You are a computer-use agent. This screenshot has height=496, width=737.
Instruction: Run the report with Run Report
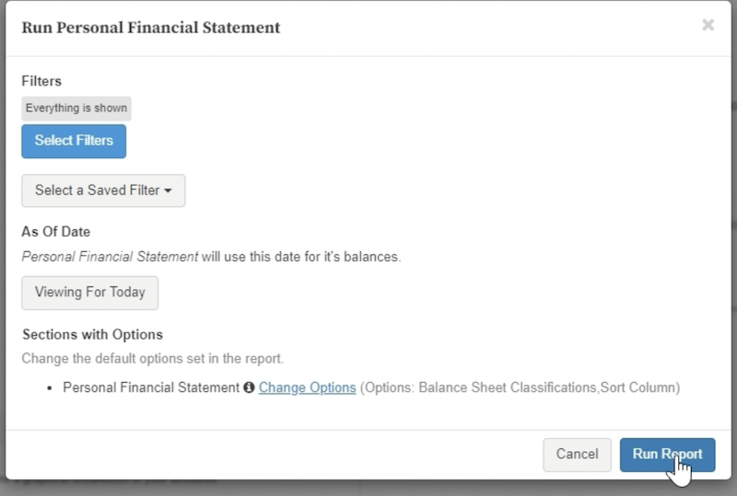point(667,455)
